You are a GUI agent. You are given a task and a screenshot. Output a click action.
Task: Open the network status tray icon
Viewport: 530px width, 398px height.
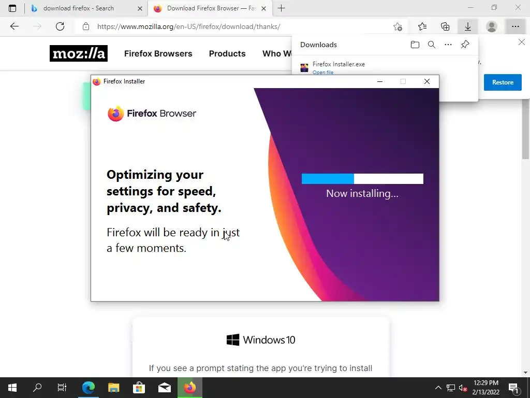coord(451,388)
